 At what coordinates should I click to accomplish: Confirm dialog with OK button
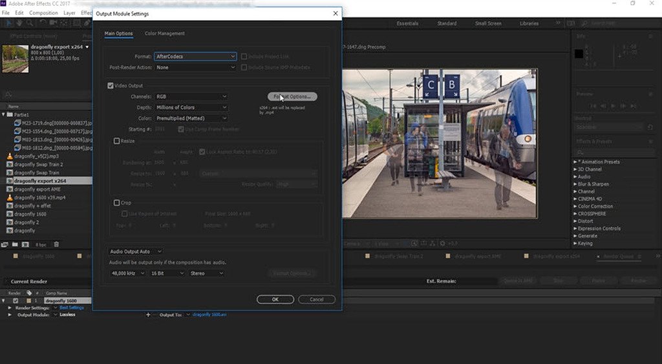275,299
